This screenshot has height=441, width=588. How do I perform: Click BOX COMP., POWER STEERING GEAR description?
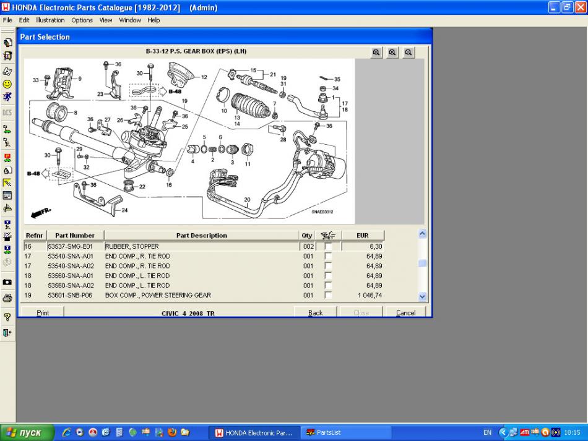[158, 295]
